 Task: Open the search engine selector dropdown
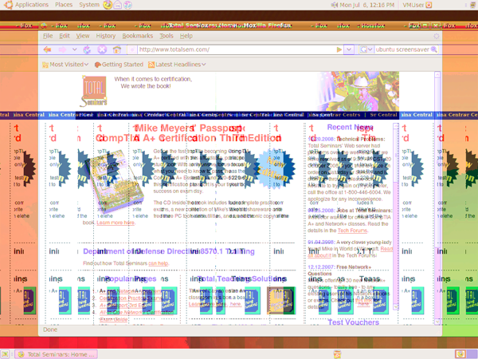click(366, 49)
